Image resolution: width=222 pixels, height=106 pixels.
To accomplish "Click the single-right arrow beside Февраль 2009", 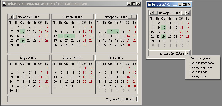I will (x=130, y=17).
